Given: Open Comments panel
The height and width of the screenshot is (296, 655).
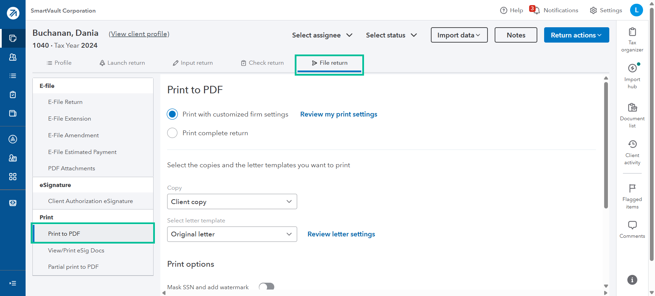Looking at the screenshot, I should click(x=632, y=230).
